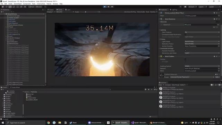Click the Eyeball material preview thumbnail

pyautogui.click(x=162, y=75)
